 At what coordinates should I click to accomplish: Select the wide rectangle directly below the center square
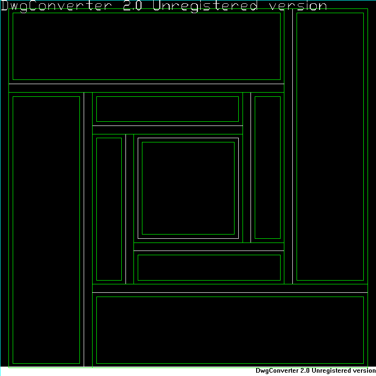coord(209,267)
